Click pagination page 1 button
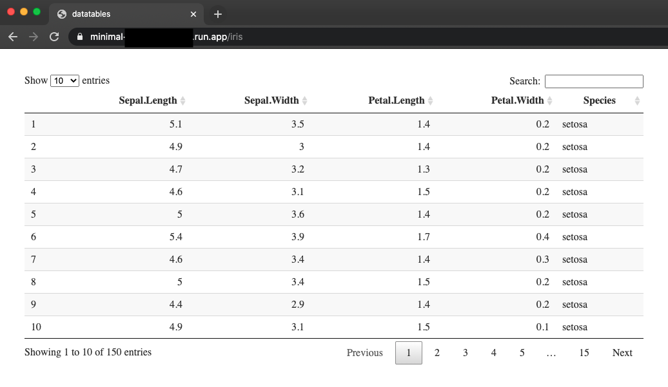The width and height of the screenshot is (668, 387). (409, 353)
